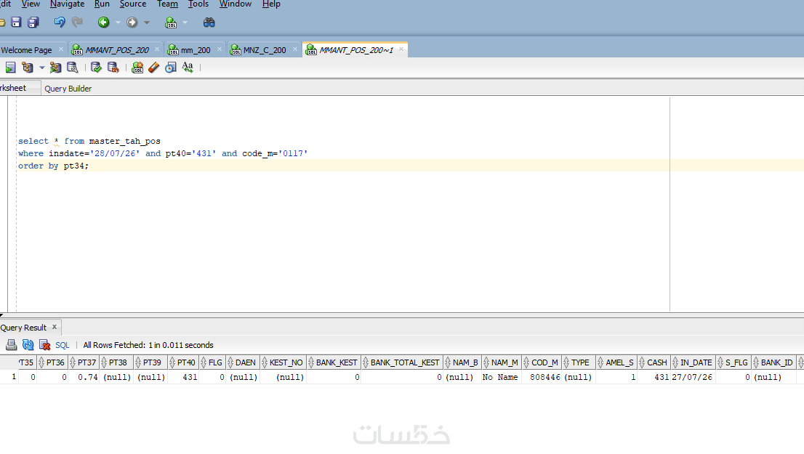This screenshot has height=454, width=804.
Task: Navigate back with green arrow icon
Action: (x=103, y=22)
